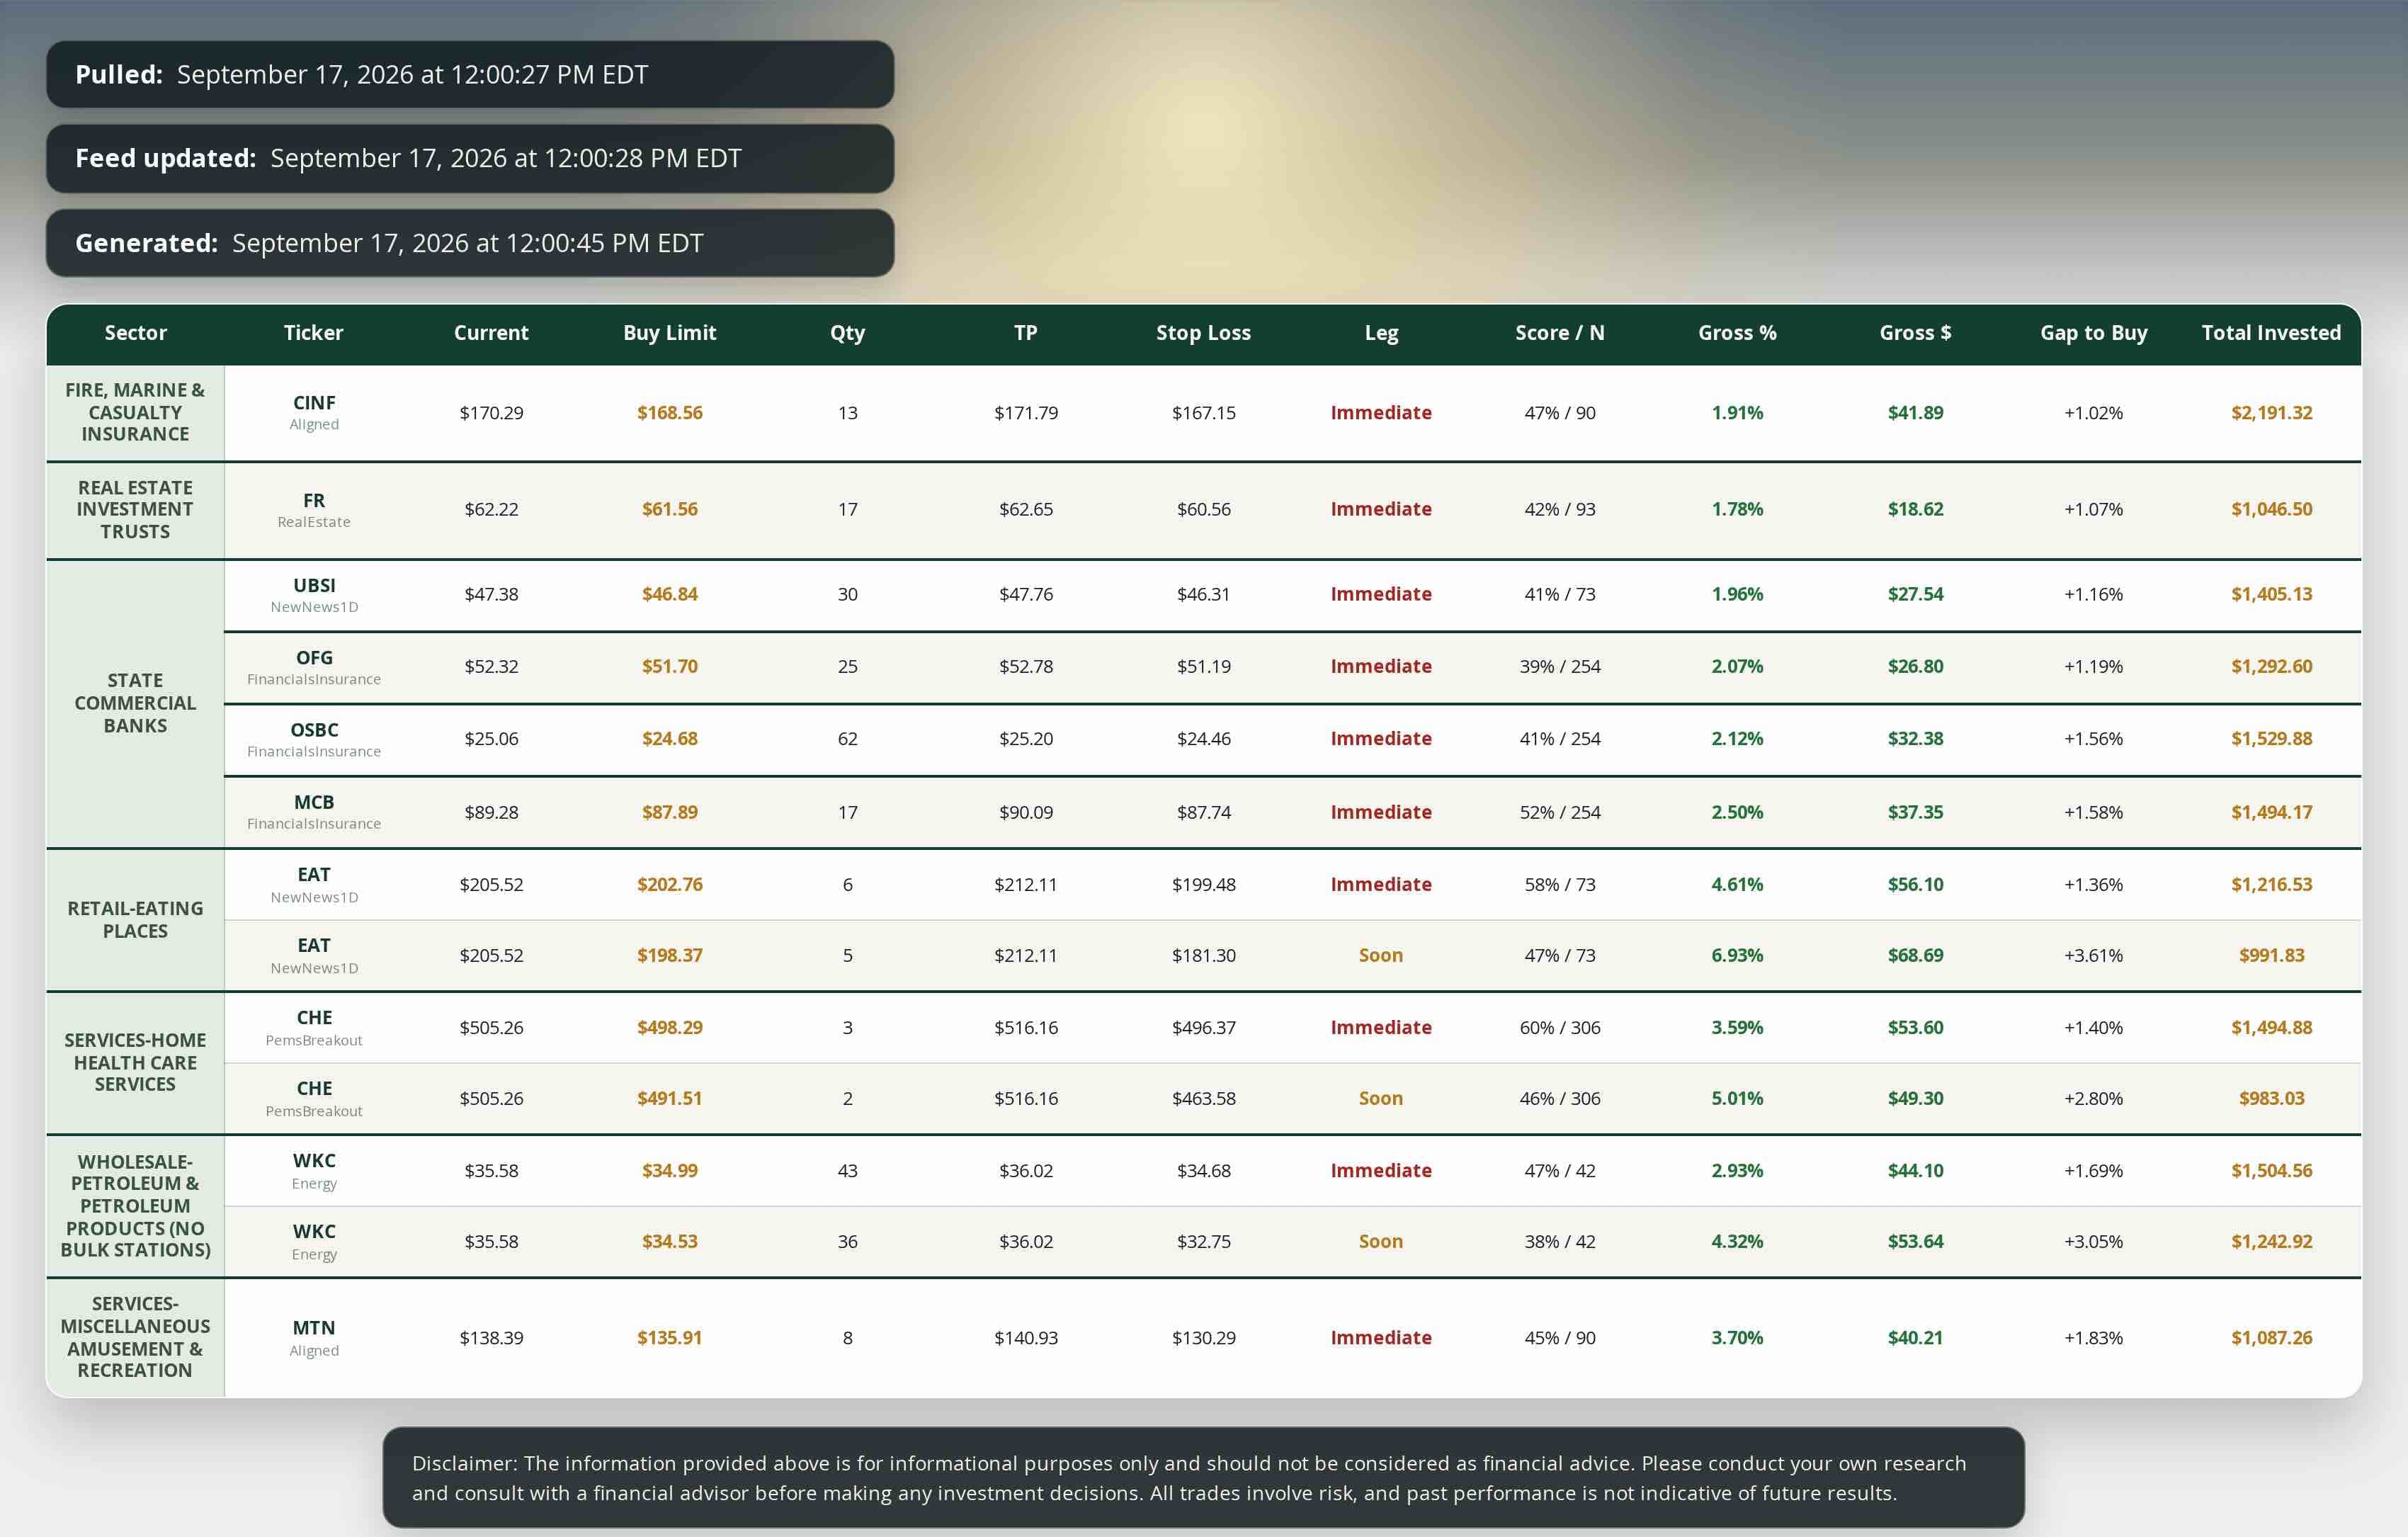Click the Score / N column header
Viewport: 2408px width, 1537px height.
point(1559,333)
